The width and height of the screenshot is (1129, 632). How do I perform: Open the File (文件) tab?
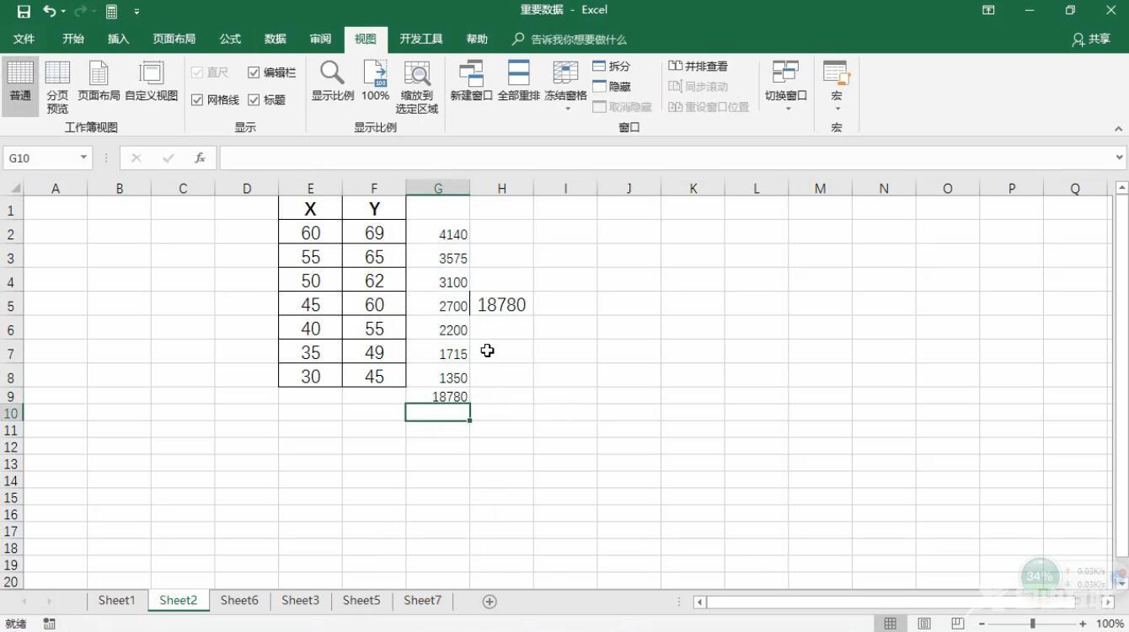[24, 39]
